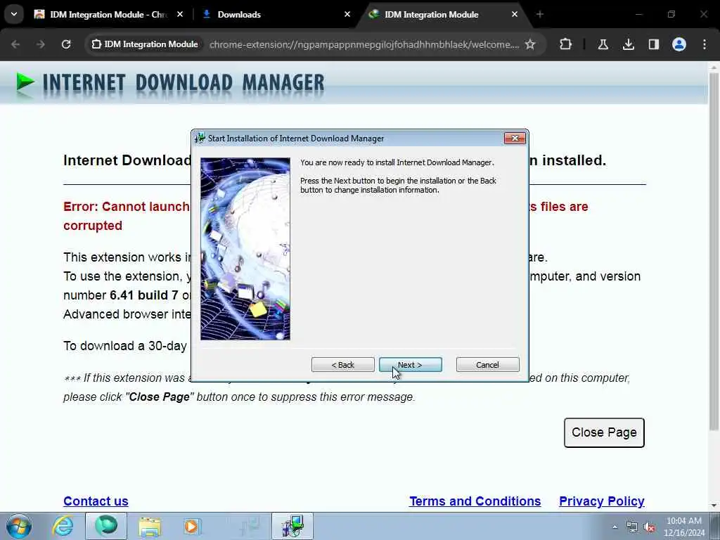Click the Internet Download Manager logo arrow
This screenshot has height=540, width=720.
(25, 82)
